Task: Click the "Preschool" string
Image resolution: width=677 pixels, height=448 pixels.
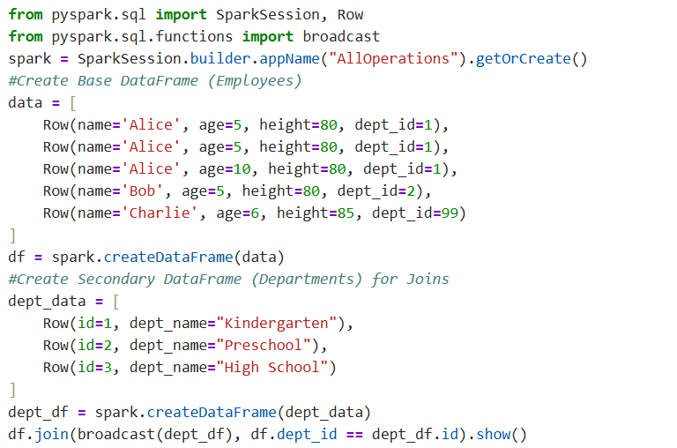Action: [264, 346]
